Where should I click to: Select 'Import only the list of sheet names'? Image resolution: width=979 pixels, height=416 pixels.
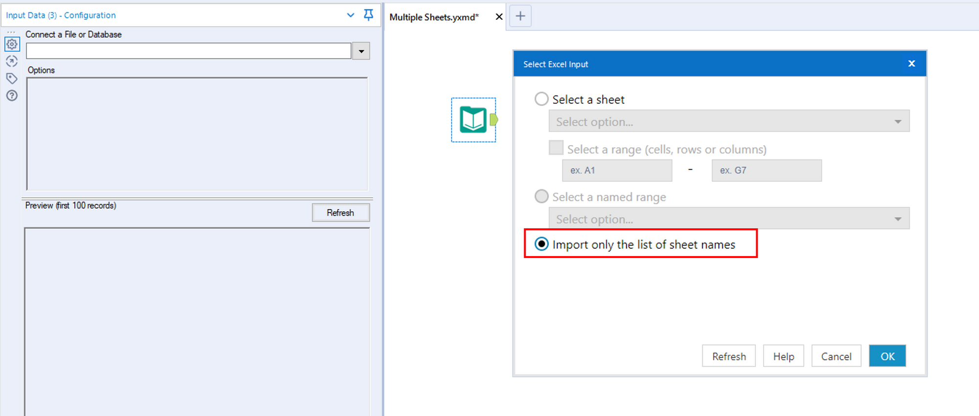[541, 244]
